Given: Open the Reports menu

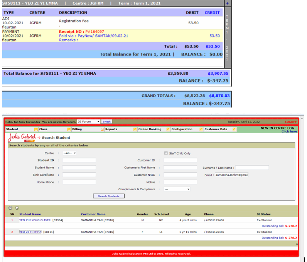Looking at the screenshot, I should (x=111, y=129).
